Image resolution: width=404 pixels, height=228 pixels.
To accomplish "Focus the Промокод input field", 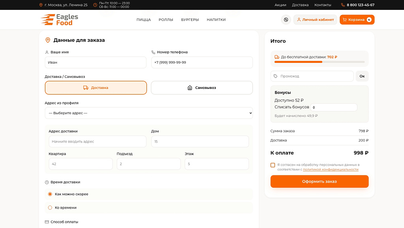I will pos(312,76).
